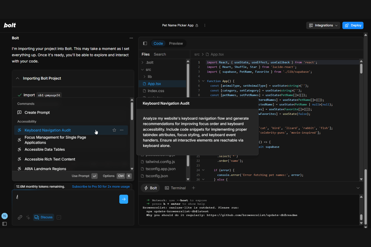Click the sparkle enhance prompt icon

[28, 217]
